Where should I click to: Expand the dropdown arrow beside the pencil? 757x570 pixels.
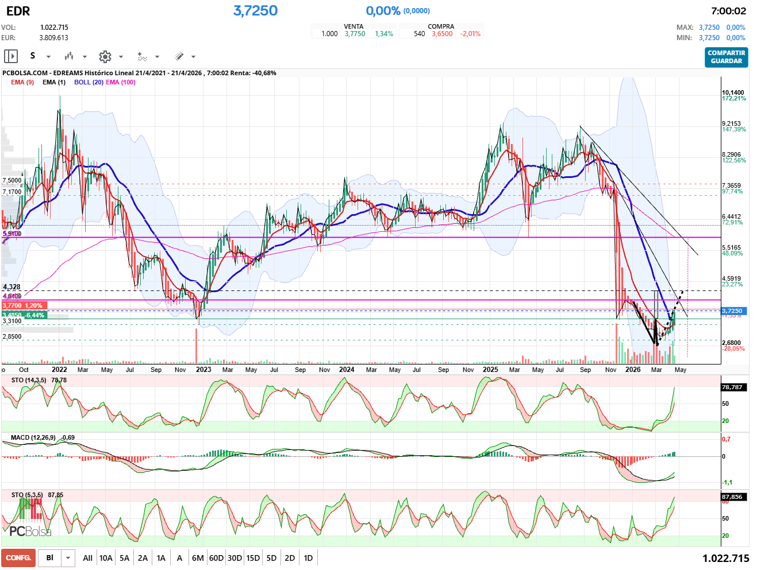(x=193, y=57)
